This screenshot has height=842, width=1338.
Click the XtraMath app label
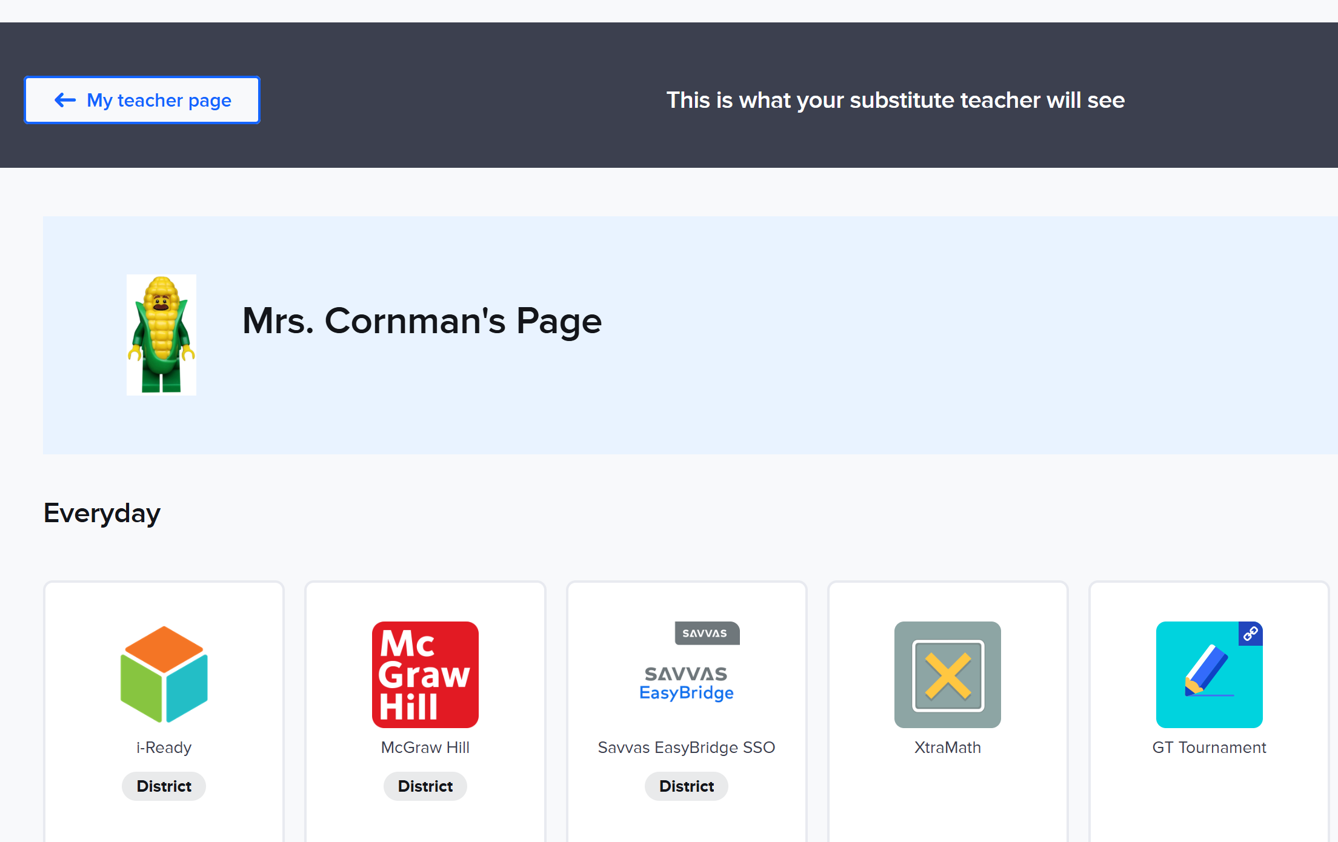click(x=947, y=748)
